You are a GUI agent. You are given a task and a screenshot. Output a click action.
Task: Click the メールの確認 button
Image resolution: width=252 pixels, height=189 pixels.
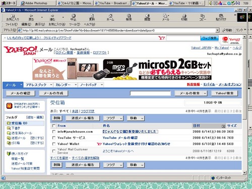click(21, 93)
